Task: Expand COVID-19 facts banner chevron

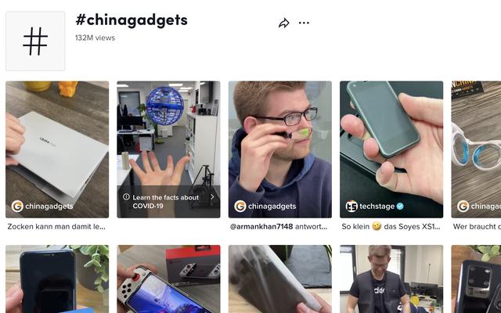Action: coord(212,197)
